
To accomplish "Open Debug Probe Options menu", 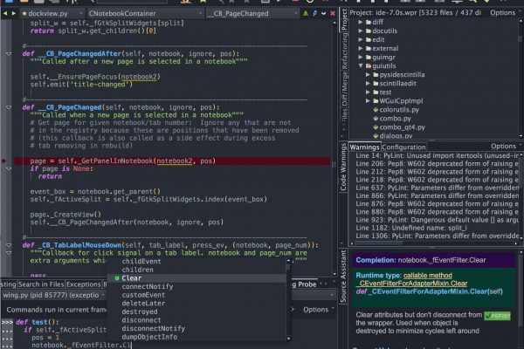I will coord(318,310).
